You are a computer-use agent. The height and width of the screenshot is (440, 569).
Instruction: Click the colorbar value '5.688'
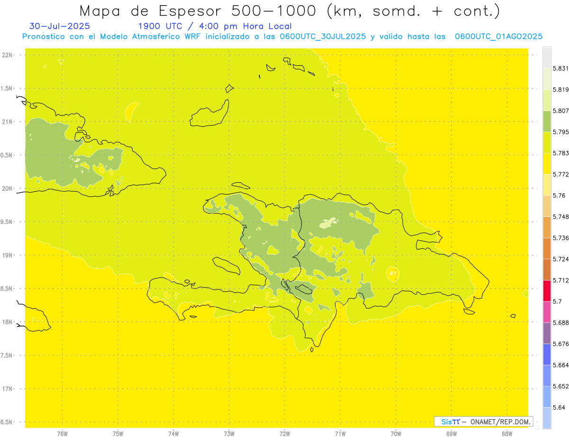[x=560, y=323]
